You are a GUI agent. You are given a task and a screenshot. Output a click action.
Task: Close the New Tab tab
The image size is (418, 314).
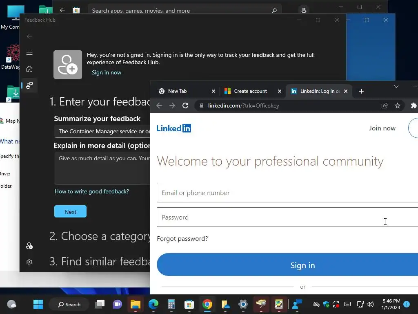[213, 91]
